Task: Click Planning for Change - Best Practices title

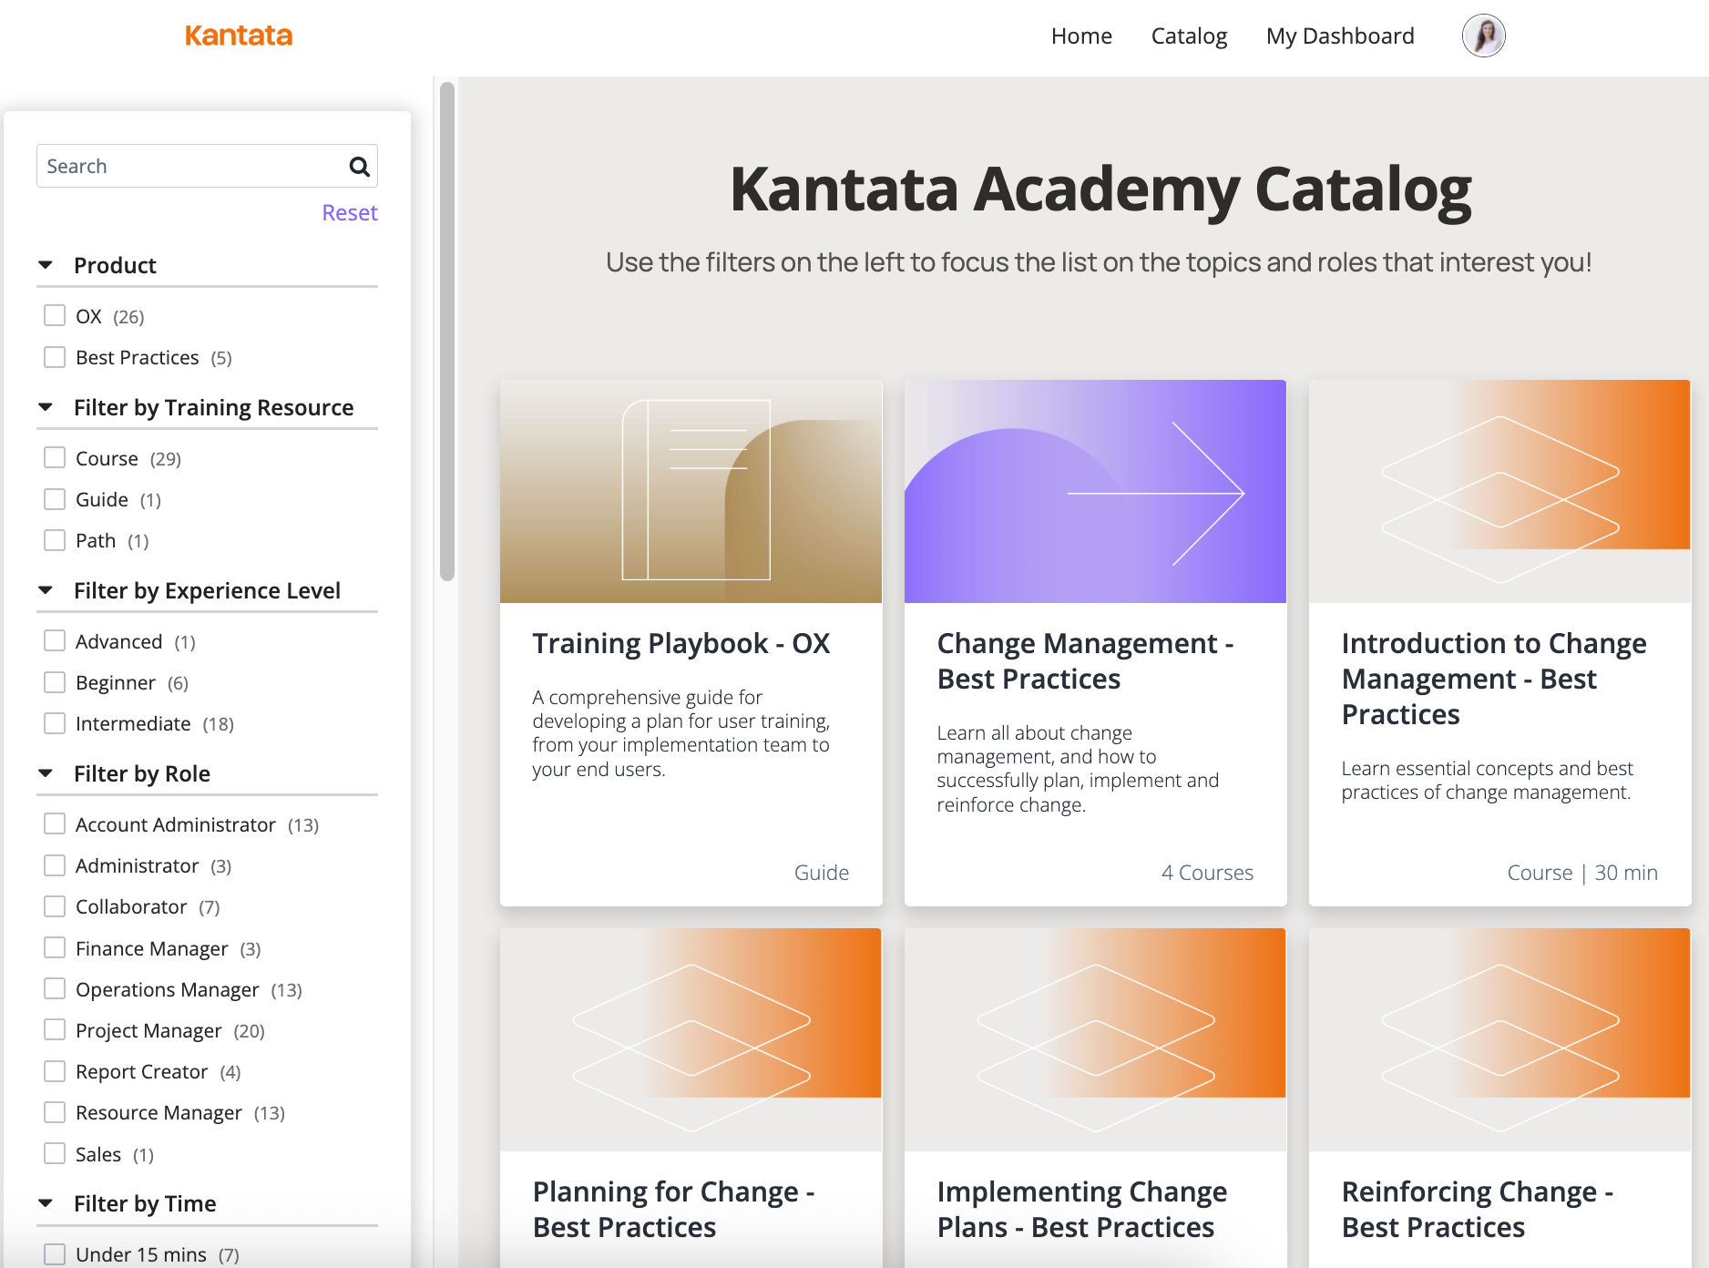Action: pyautogui.click(x=674, y=1210)
